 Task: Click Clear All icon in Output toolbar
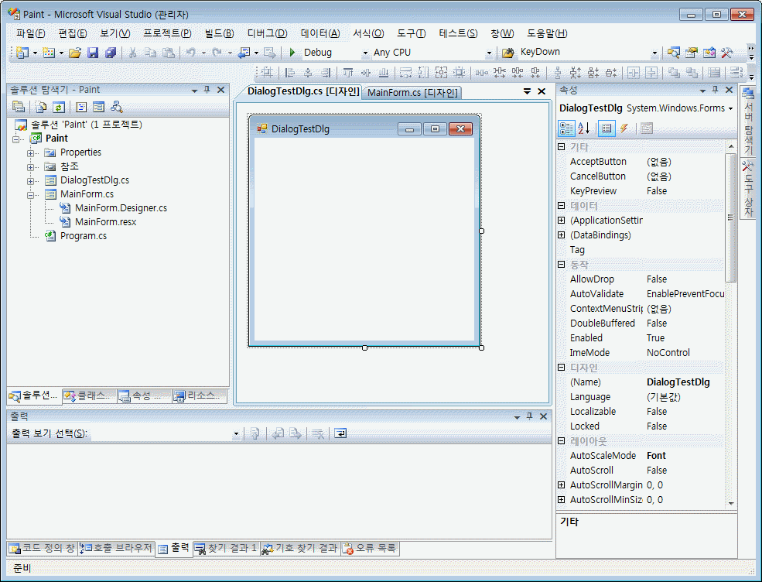[x=318, y=433]
